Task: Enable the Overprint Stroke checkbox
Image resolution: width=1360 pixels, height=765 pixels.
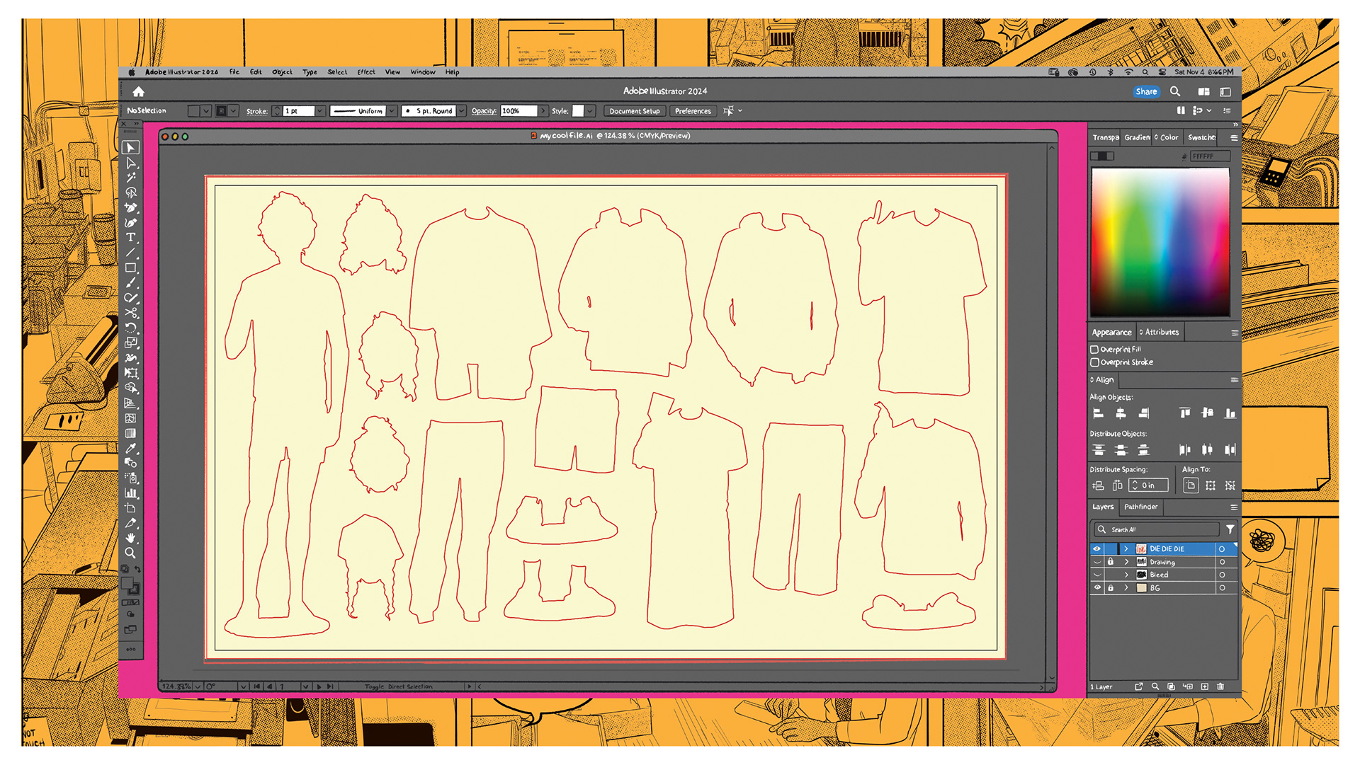Action: tap(1094, 362)
